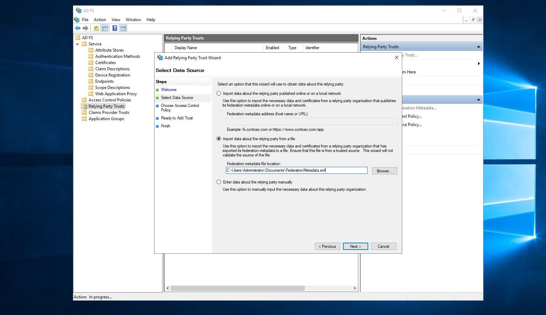Click the Federation metadata address field
Screen dimensions: 546x315
tap(312, 121)
